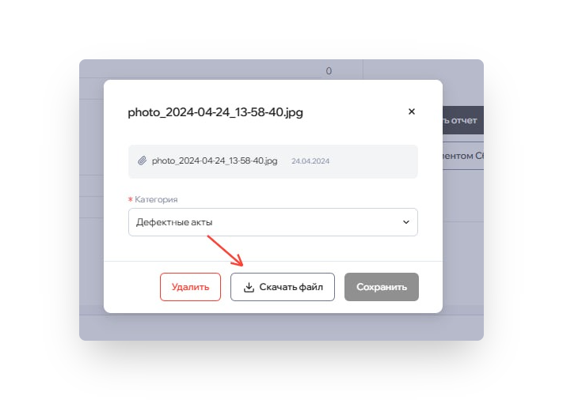Save changes with the Сохранить button

pyautogui.click(x=382, y=287)
